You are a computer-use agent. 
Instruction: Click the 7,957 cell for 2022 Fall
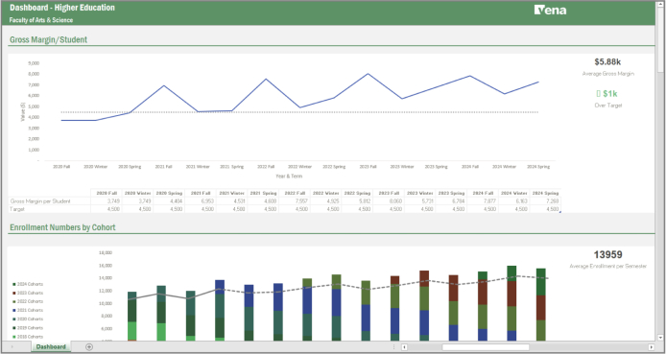pos(295,201)
